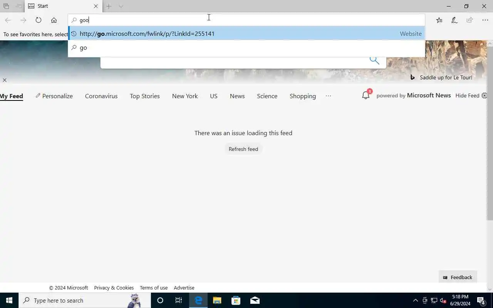Select the "go" search suggestion

click(246, 48)
